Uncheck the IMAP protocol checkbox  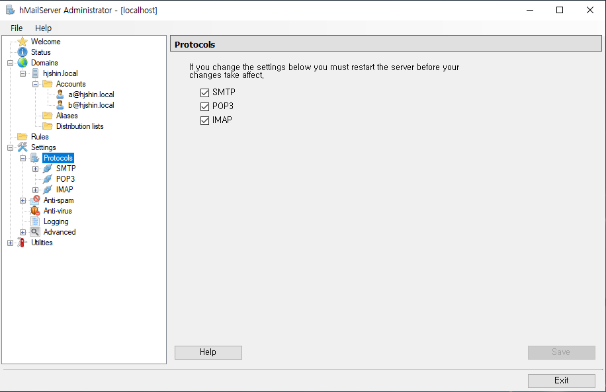click(x=205, y=120)
